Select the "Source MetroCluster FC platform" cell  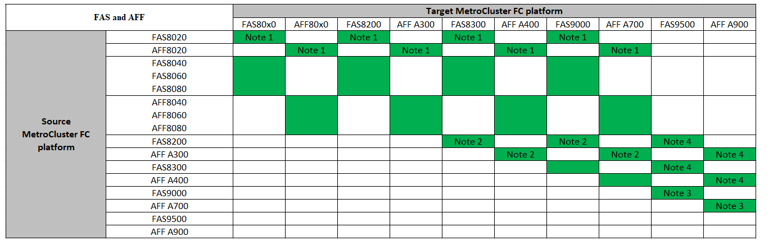(56, 134)
